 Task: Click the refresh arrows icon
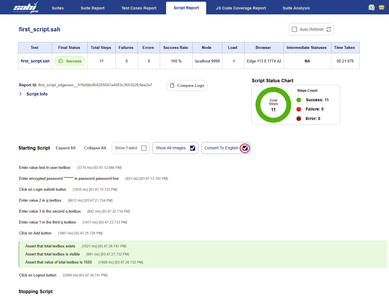click(x=329, y=29)
